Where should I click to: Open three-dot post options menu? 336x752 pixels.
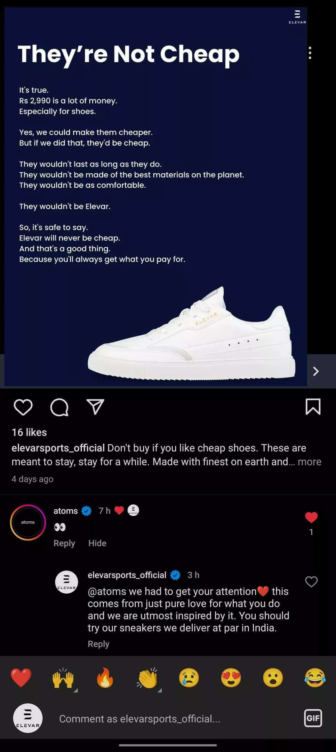(x=310, y=53)
